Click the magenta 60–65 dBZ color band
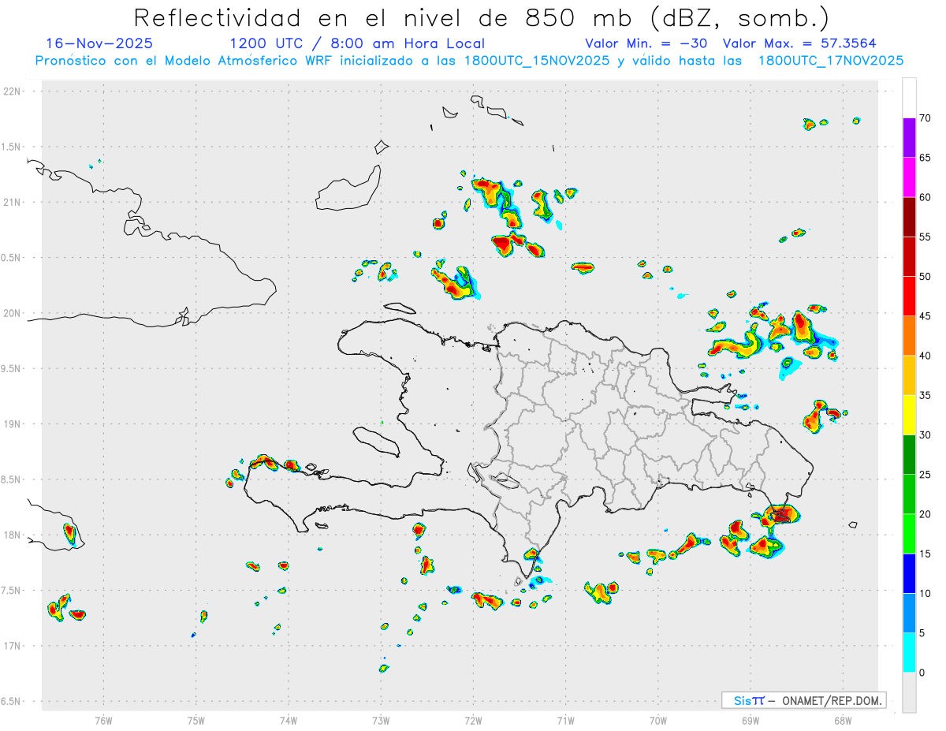Image resolution: width=946 pixels, height=731 pixels. (909, 177)
